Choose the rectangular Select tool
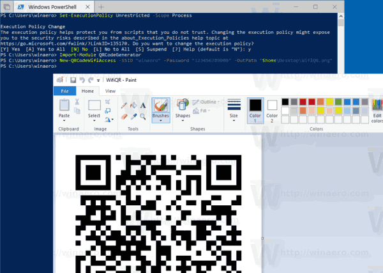Screen dimensions: 383x273 coord(94,105)
